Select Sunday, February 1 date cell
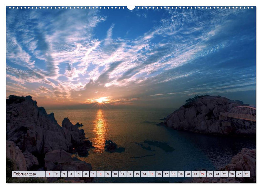 point(49,174)
